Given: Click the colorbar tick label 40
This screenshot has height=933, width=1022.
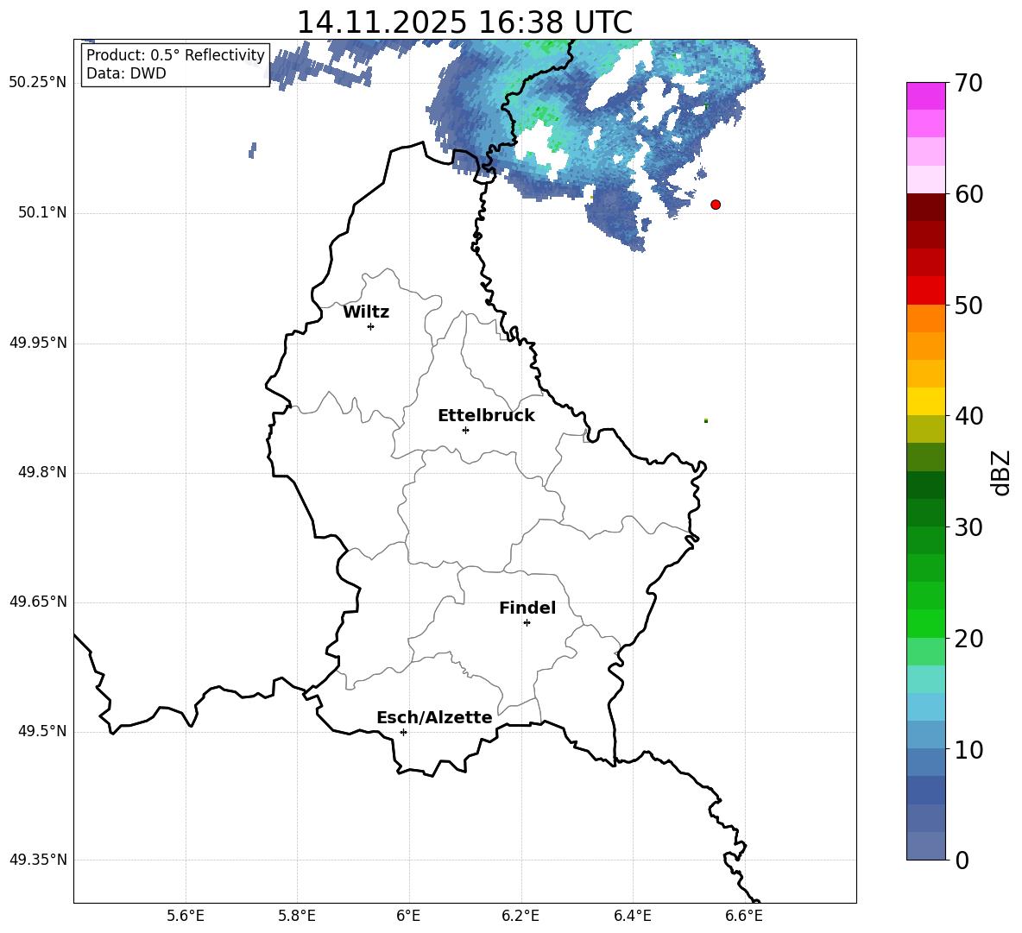Looking at the screenshot, I should click(x=968, y=416).
